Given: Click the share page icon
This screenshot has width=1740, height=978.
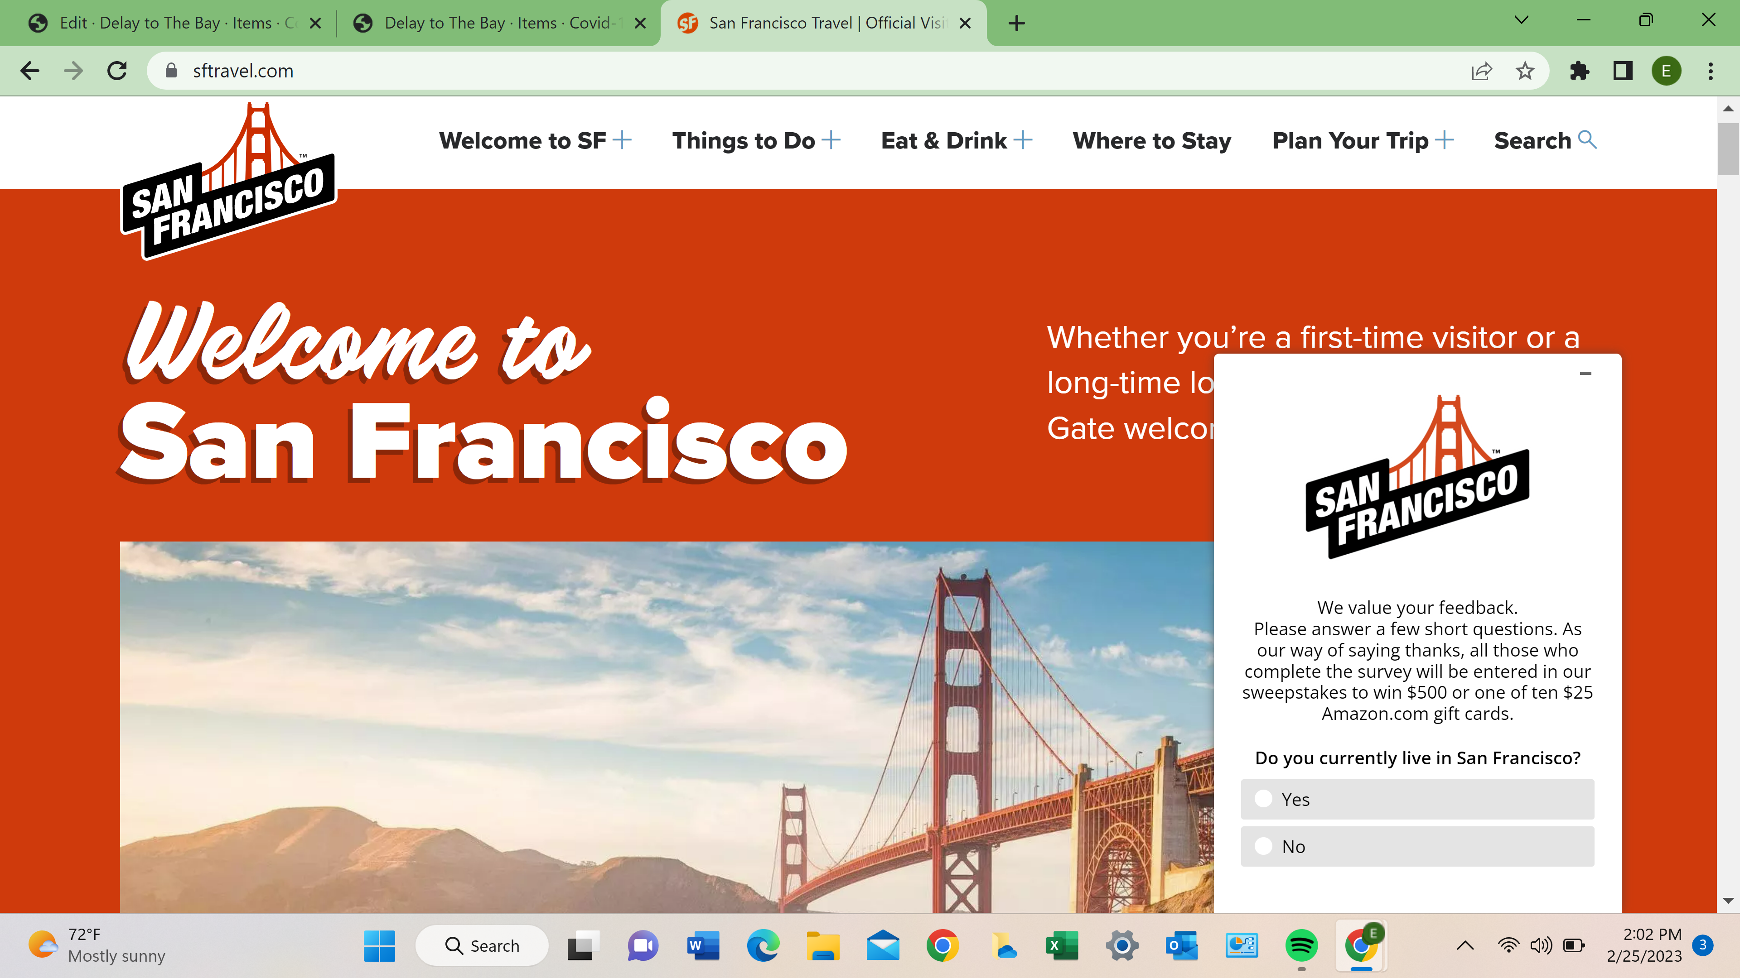Looking at the screenshot, I should pos(1481,71).
